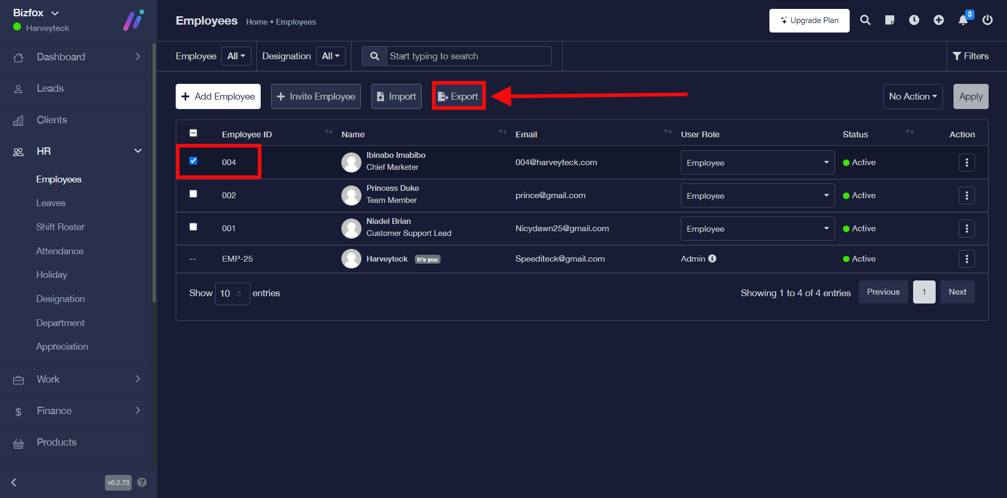This screenshot has height=498, width=1007.
Task: Click the Add Employee button
Action: click(x=218, y=96)
